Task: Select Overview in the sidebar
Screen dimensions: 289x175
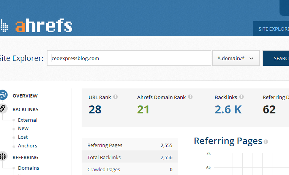Action: pos(25,96)
